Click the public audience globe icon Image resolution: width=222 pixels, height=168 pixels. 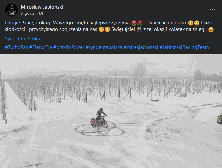tap(41, 14)
